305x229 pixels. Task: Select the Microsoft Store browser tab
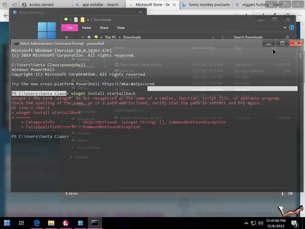pyautogui.click(x=152, y=4)
